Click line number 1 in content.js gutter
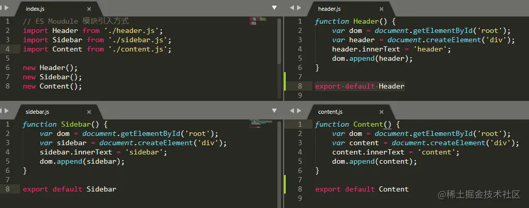 coord(300,124)
